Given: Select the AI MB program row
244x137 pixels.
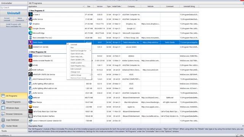Looking at the screenshot, I should (114, 65).
